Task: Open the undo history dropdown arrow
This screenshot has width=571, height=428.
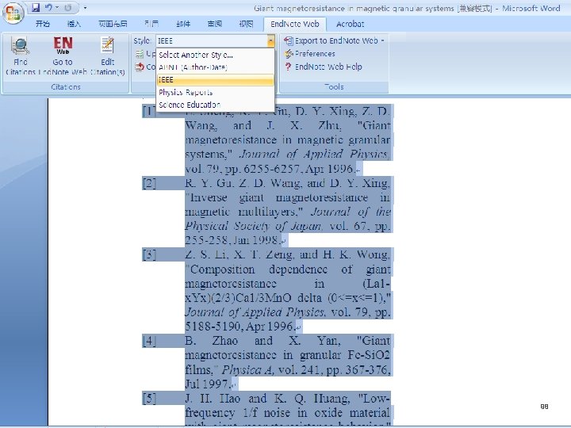Action: click(x=57, y=8)
